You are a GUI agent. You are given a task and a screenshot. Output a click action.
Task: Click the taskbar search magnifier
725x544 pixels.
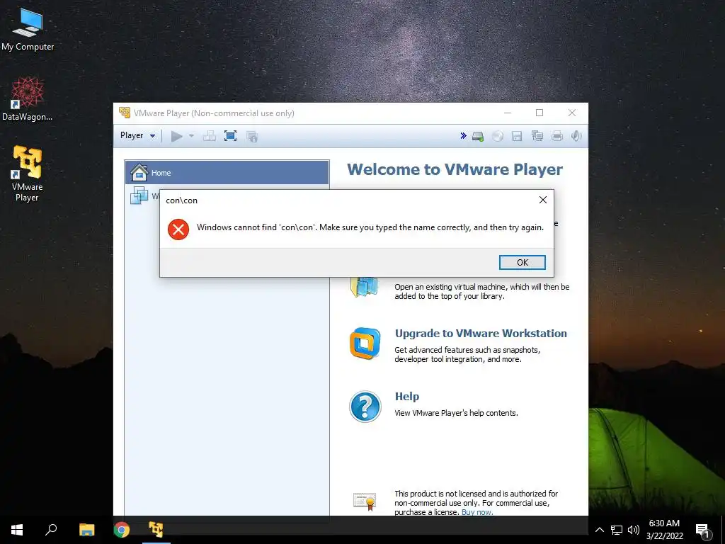tap(51, 530)
